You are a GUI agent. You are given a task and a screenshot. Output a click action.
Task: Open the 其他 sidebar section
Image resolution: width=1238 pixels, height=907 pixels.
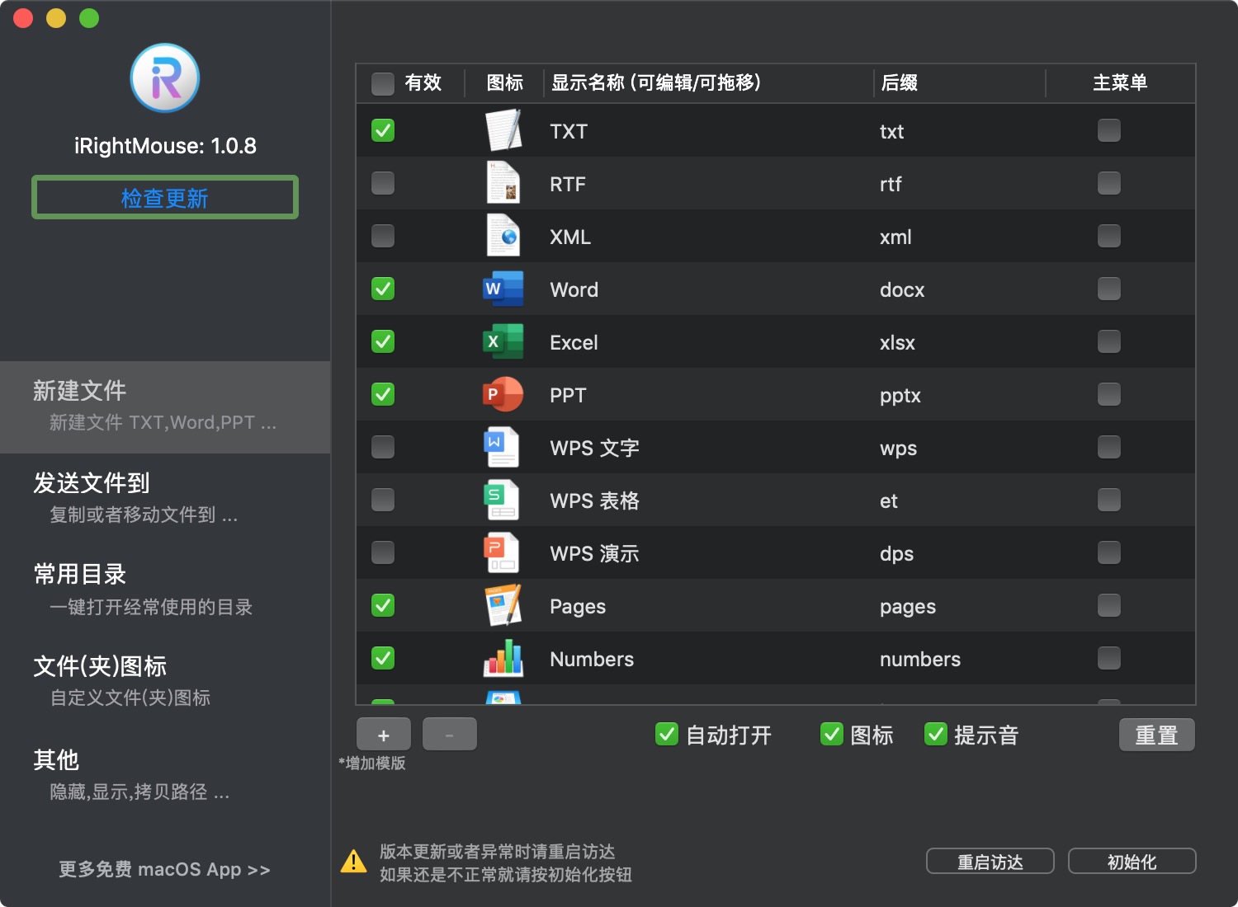pos(165,775)
